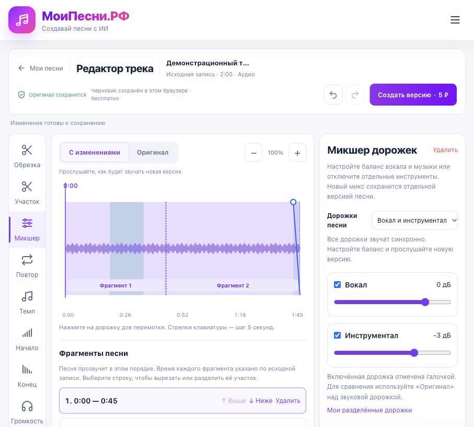The width and height of the screenshot is (474, 427).
Task: Click the Оригинал сохранится shield icon
Action: click(x=21, y=95)
